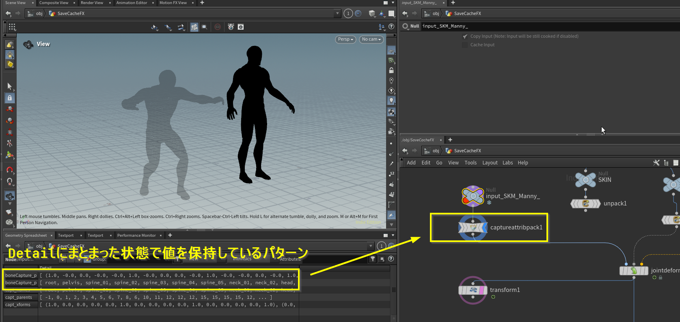This screenshot has height=322, width=680.
Task: Select the transform1 node
Action: (473, 290)
